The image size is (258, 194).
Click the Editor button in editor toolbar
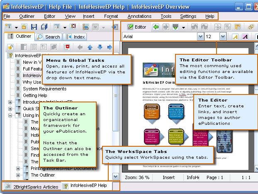click(136, 27)
